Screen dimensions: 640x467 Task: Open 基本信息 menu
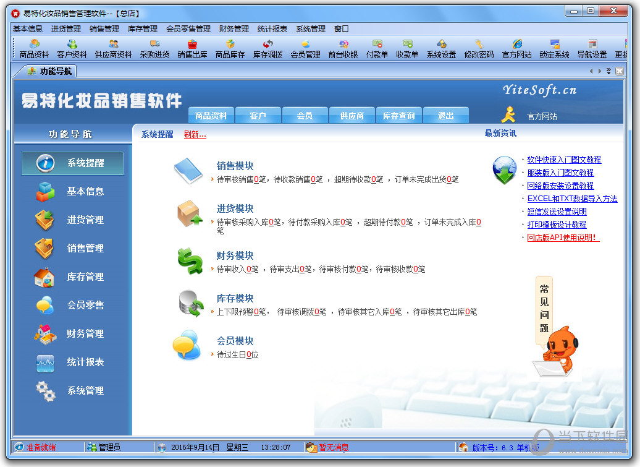(28, 28)
